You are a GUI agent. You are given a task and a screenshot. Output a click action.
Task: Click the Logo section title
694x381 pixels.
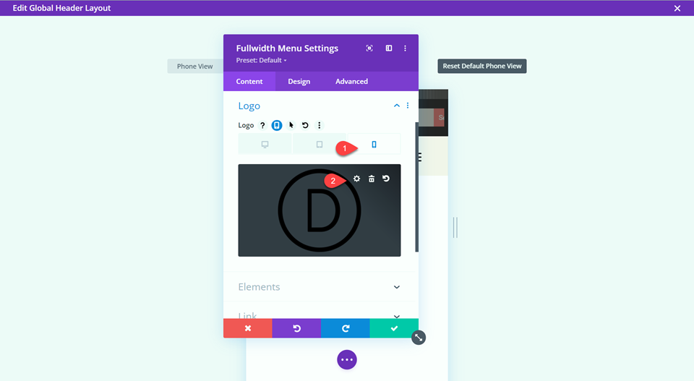coord(249,106)
